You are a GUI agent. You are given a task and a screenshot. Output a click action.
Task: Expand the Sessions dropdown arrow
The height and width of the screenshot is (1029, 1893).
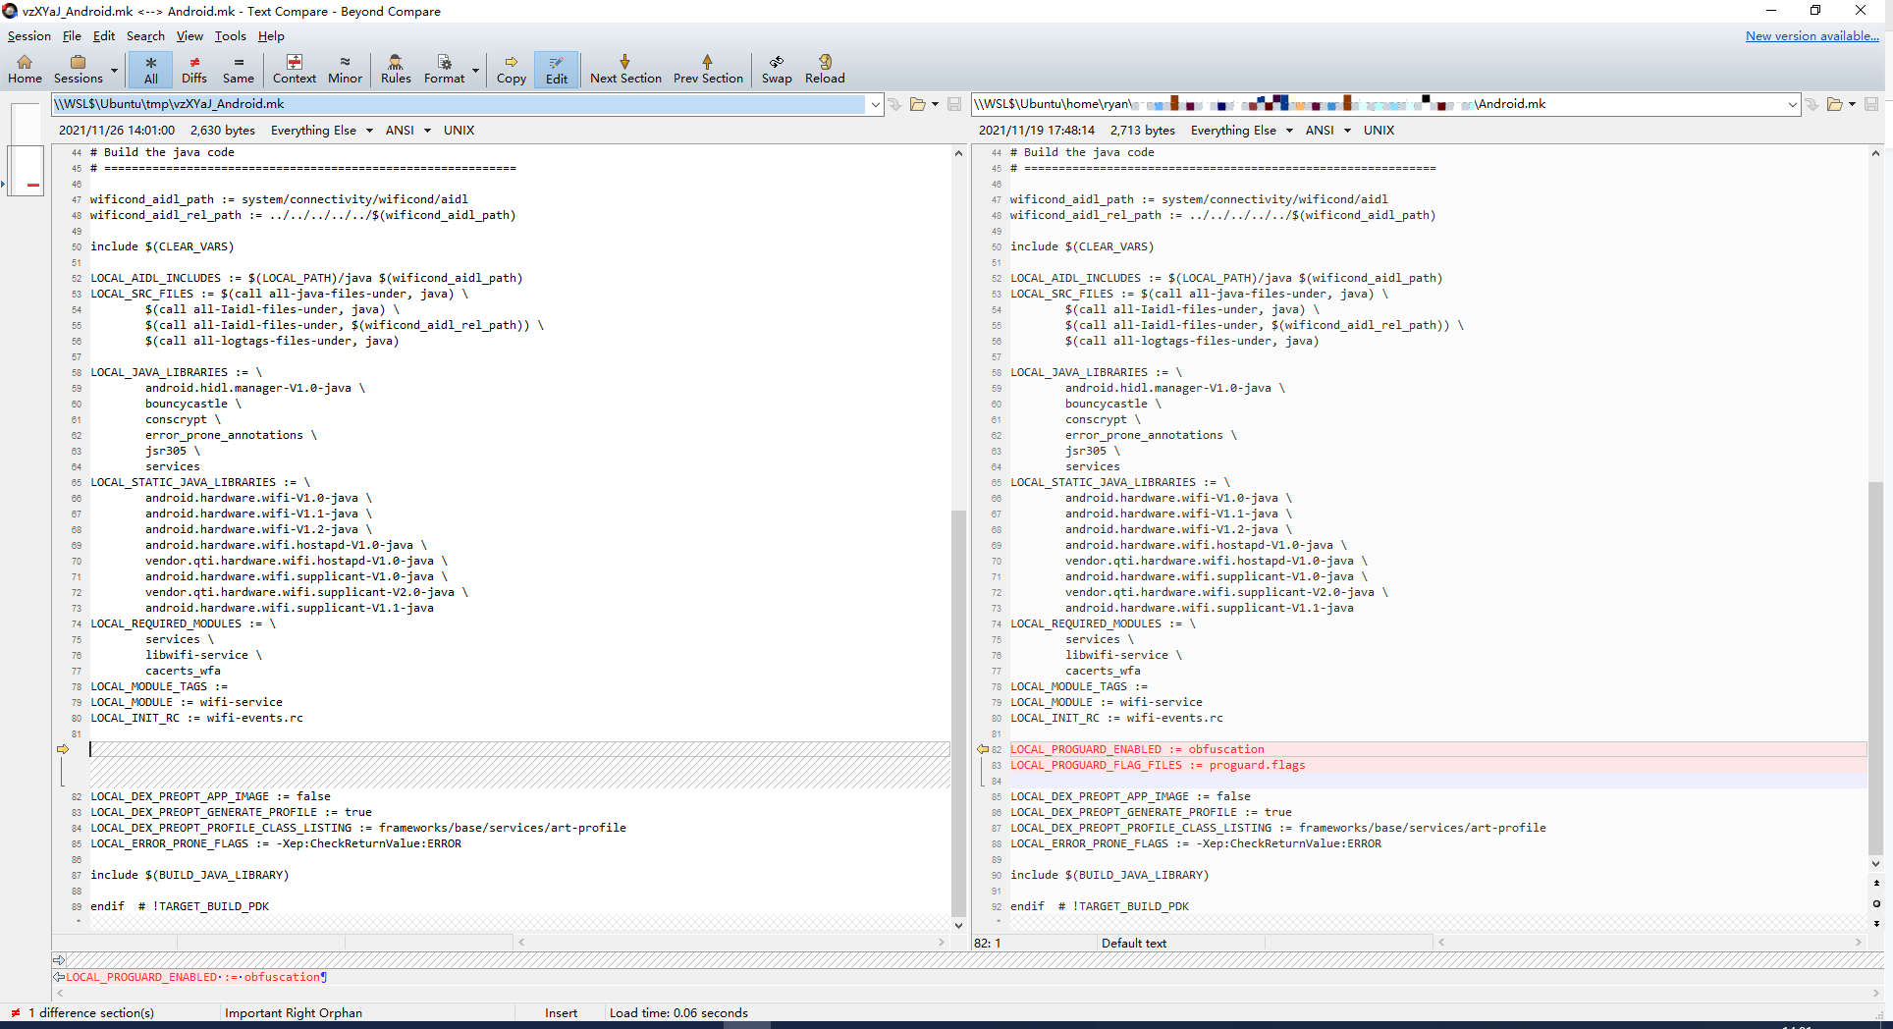tap(114, 70)
